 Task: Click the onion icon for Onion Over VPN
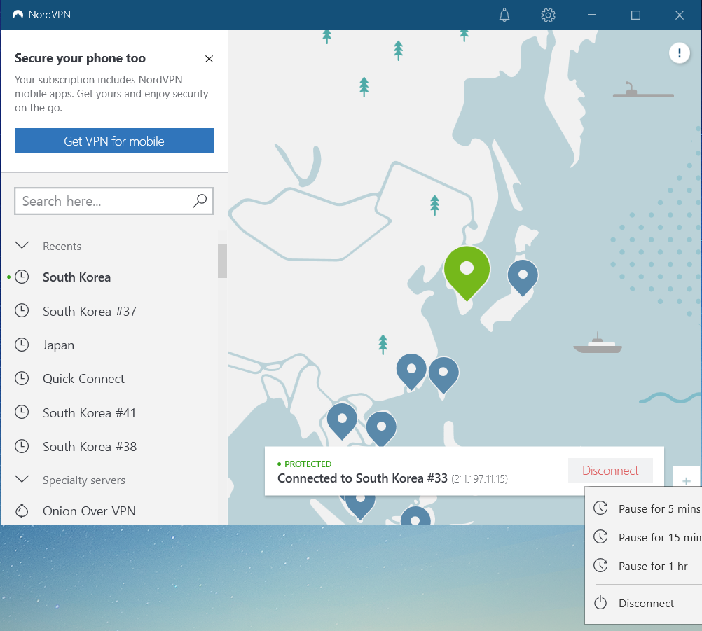tap(22, 510)
